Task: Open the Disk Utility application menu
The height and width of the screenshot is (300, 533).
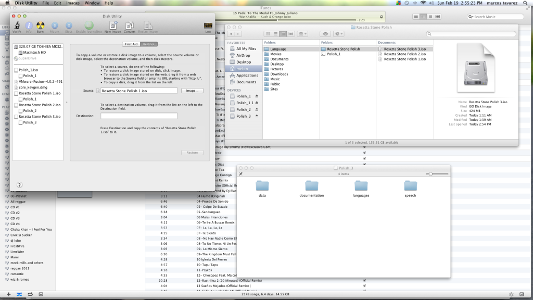Action: point(26,3)
